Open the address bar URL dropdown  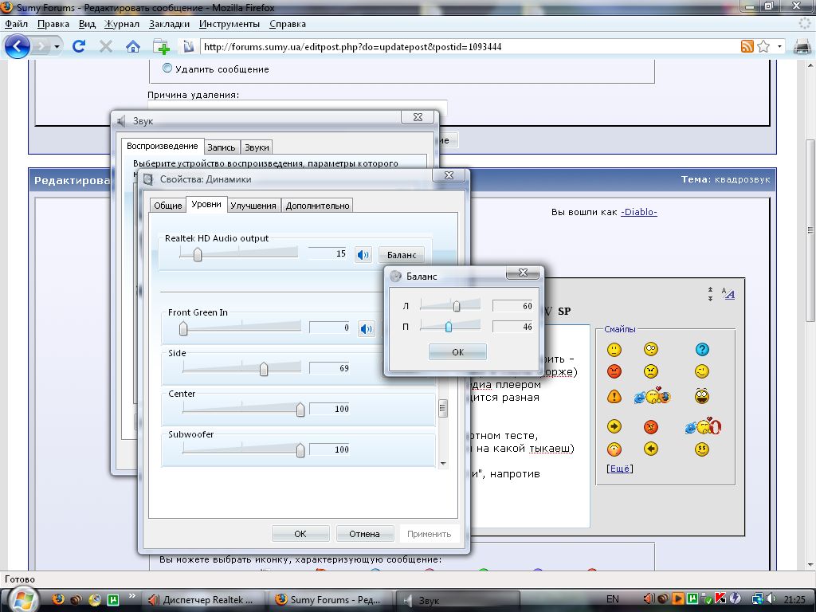(x=779, y=46)
